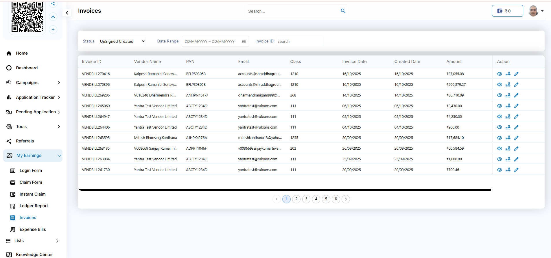Click the plus icon beside the QR code

(53, 29)
